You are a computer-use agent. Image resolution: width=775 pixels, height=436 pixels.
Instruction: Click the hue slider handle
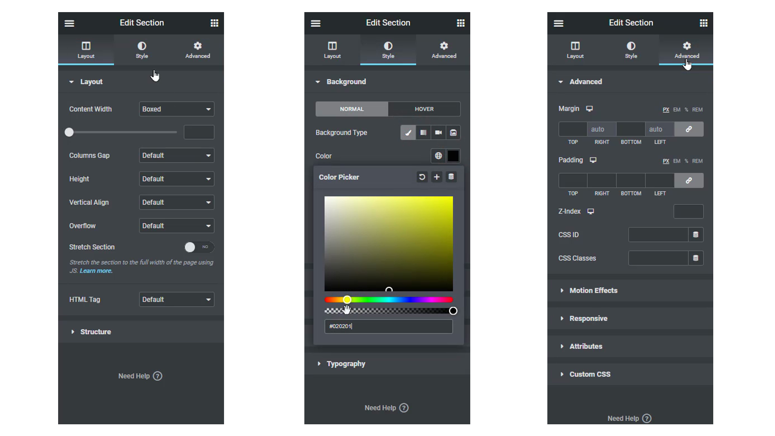pyautogui.click(x=347, y=300)
